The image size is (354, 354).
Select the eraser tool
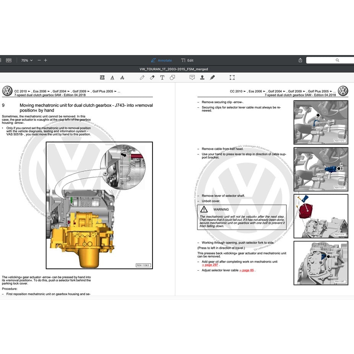point(152,78)
